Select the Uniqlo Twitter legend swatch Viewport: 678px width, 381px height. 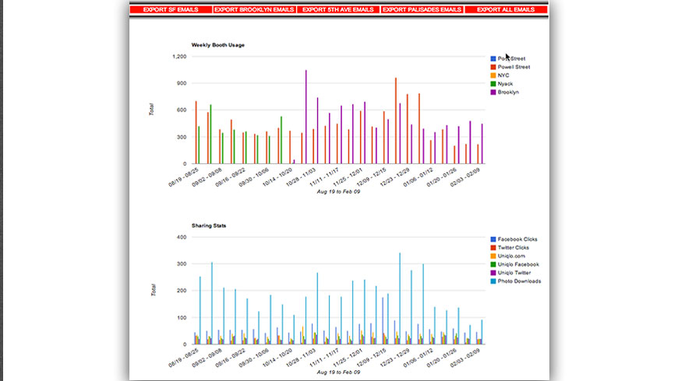pos(493,273)
